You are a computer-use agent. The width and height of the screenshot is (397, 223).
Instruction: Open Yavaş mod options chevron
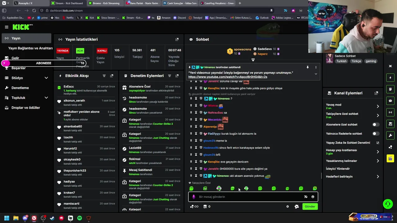tap(378, 106)
